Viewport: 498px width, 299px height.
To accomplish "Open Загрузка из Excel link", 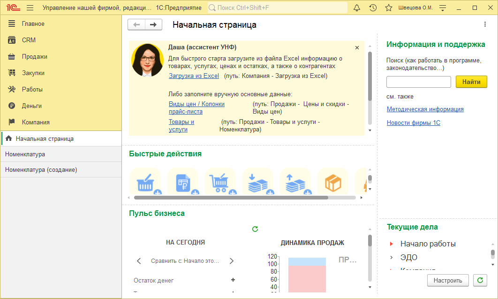I will 194,76.
